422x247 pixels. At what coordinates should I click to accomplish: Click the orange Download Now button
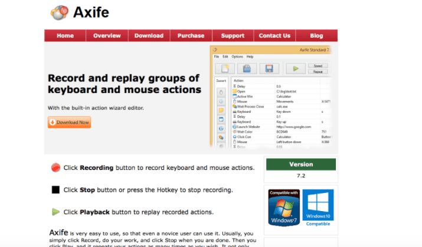pyautogui.click(x=70, y=122)
